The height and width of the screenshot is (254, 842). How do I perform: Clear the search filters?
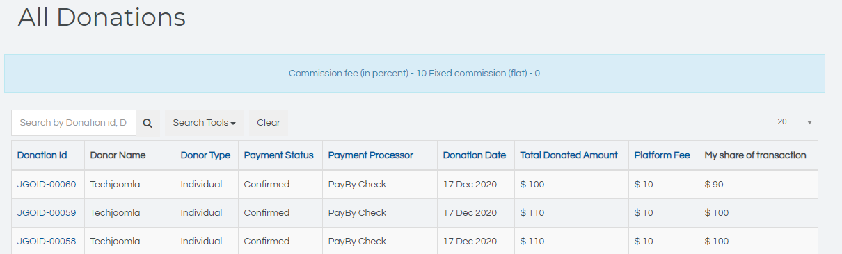tap(269, 123)
